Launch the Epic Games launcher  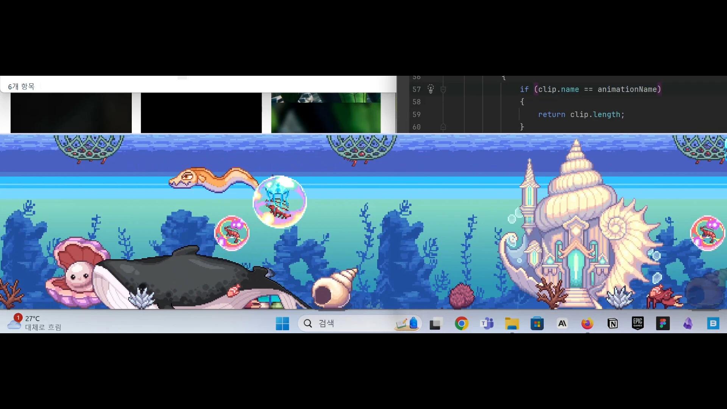[x=637, y=323]
